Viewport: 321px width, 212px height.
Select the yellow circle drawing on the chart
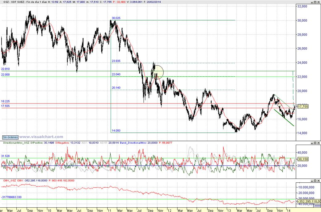point(158,72)
